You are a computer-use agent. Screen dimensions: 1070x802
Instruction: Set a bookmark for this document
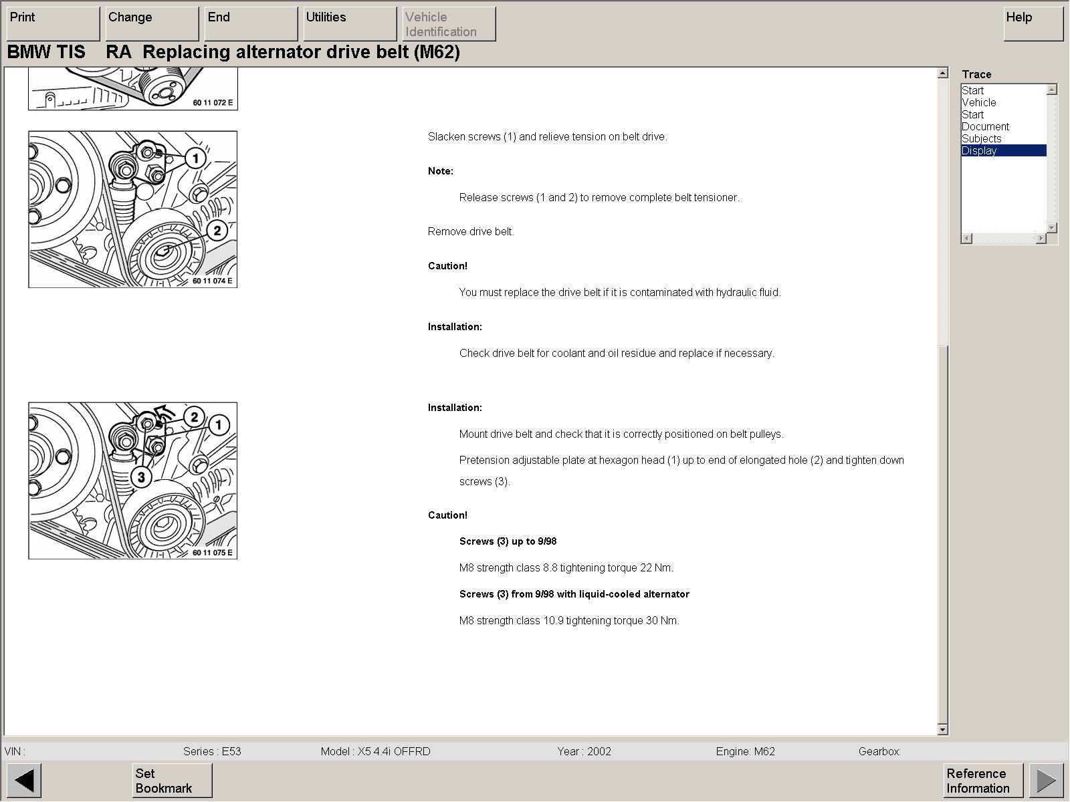coord(172,780)
